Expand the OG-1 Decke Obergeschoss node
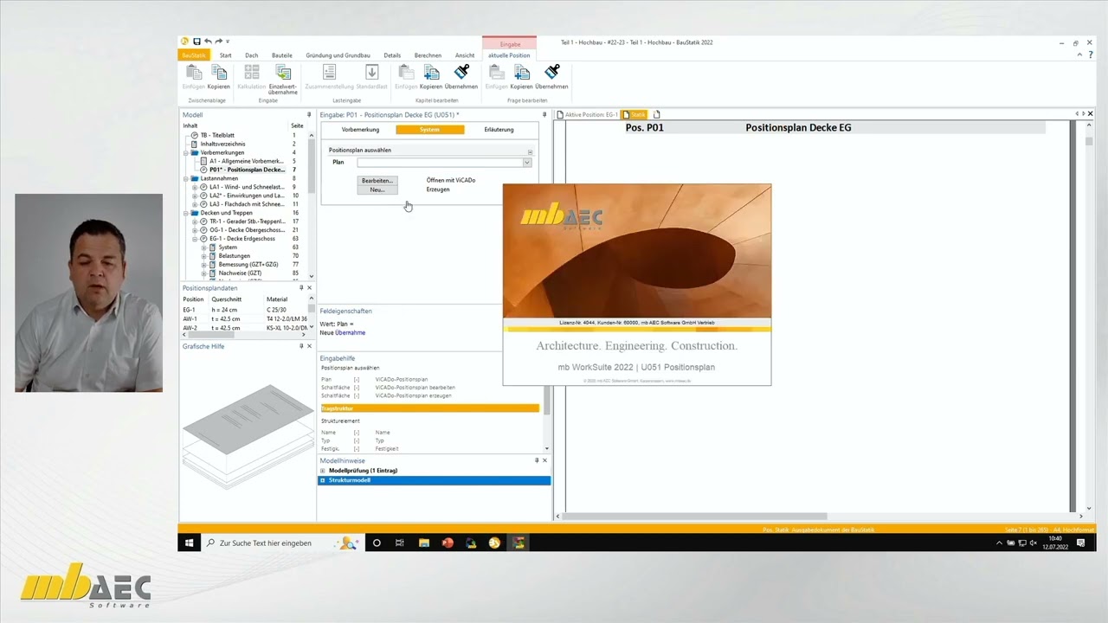The width and height of the screenshot is (1108, 623). (195, 230)
